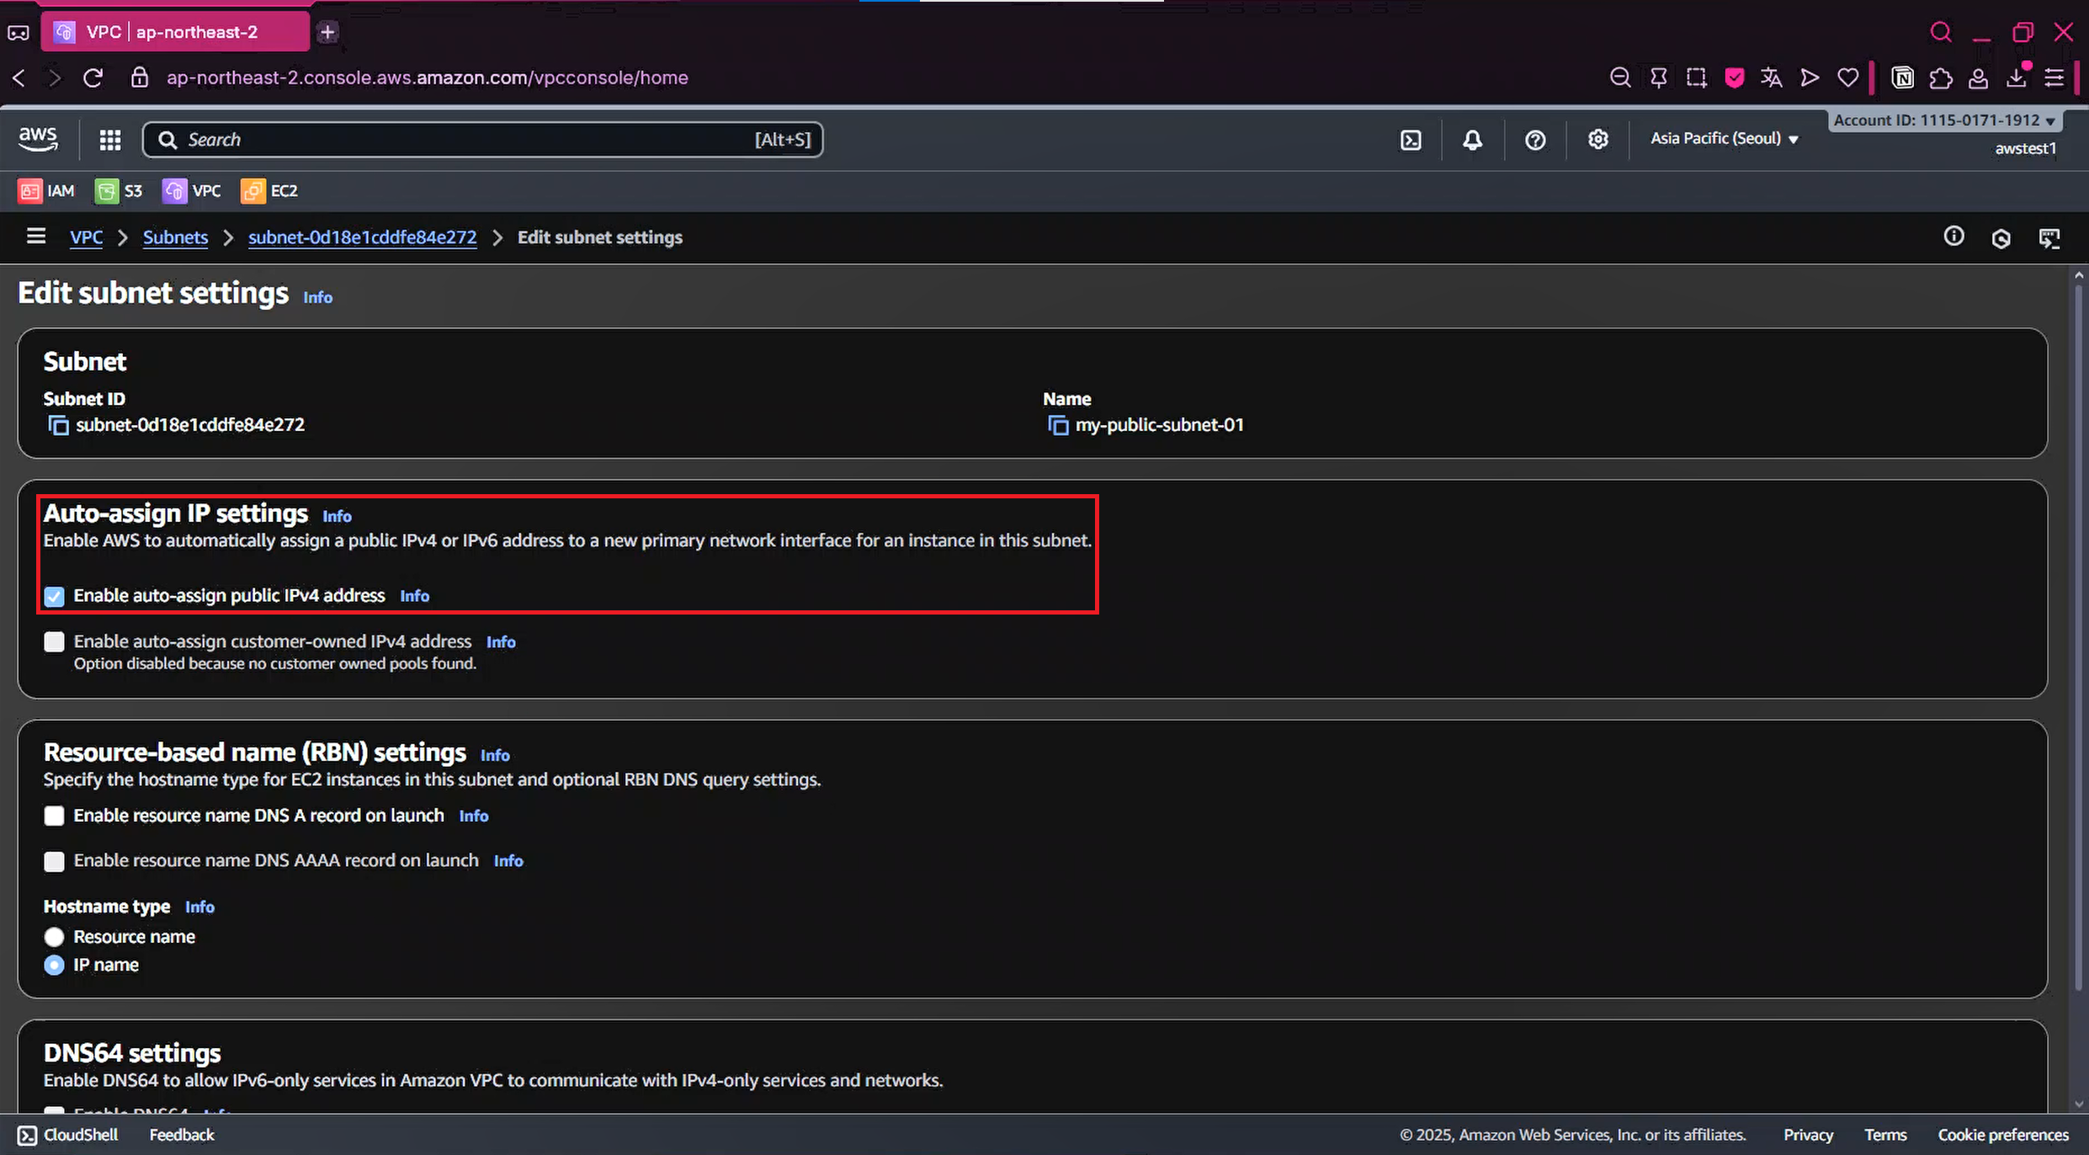Image resolution: width=2089 pixels, height=1155 pixels.
Task: Select the Resource name hostname type
Action: pyautogui.click(x=54, y=937)
